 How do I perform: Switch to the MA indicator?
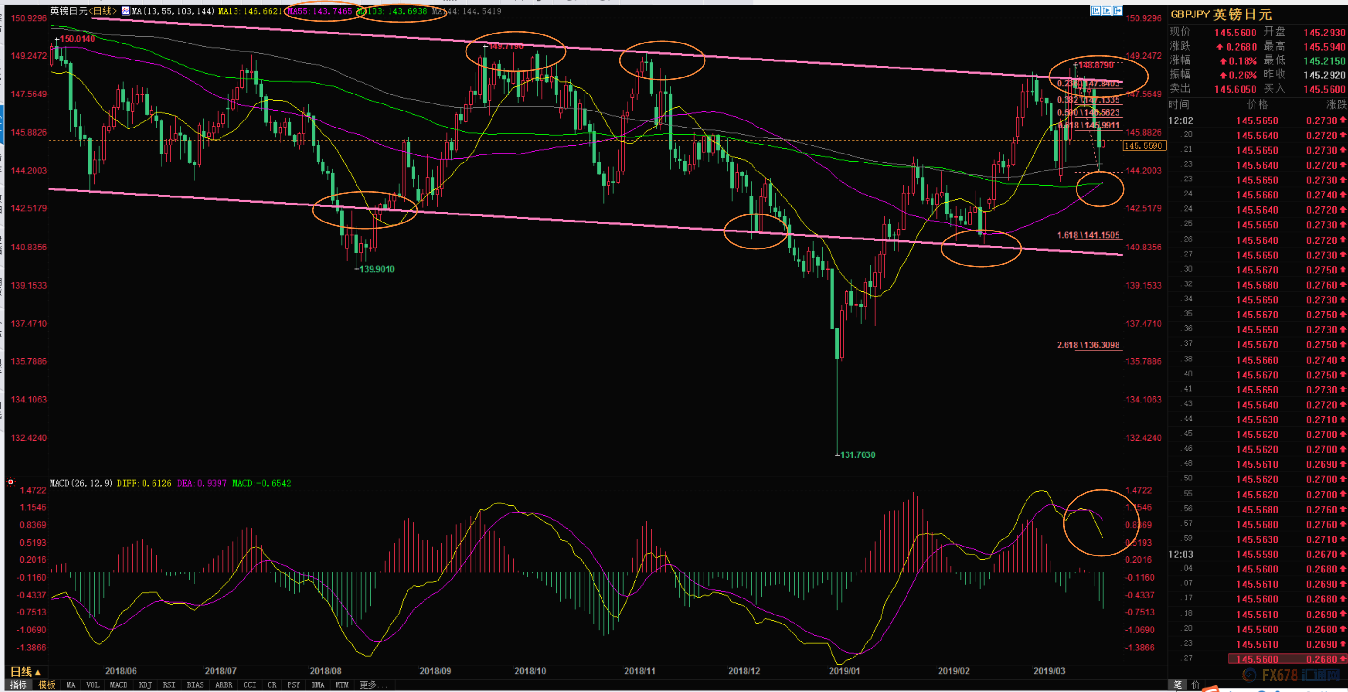(71, 684)
